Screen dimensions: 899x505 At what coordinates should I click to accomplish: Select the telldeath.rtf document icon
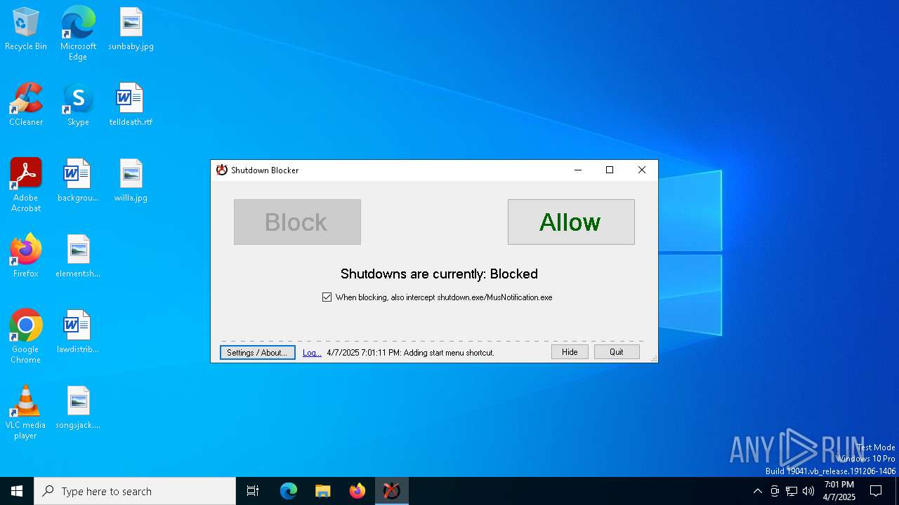point(131,105)
